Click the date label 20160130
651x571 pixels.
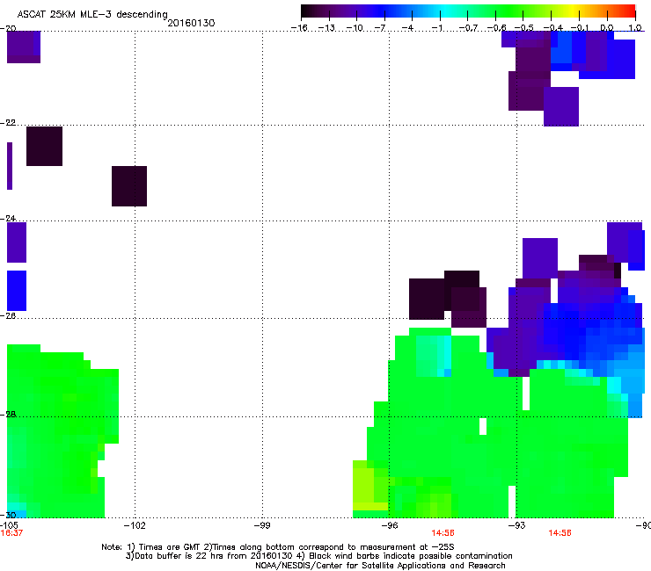tap(192, 23)
